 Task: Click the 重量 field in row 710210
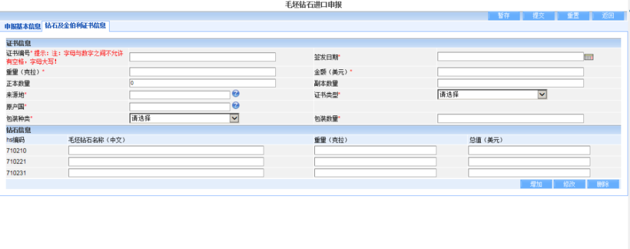click(x=375, y=151)
